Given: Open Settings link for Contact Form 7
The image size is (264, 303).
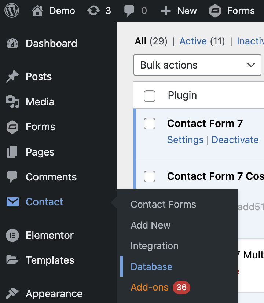Looking at the screenshot, I should (185, 140).
